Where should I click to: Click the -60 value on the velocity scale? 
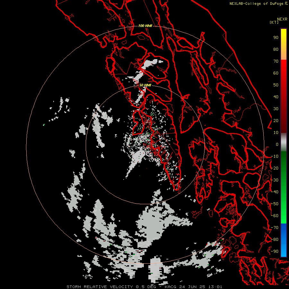(x=275, y=216)
